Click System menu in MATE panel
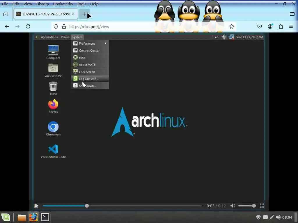Image resolution: width=298 pixels, height=223 pixels. coord(77,37)
